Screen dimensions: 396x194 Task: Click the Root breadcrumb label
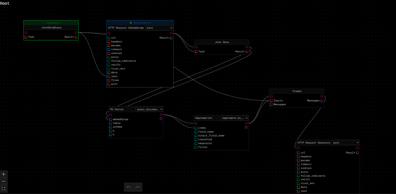tap(5, 3)
